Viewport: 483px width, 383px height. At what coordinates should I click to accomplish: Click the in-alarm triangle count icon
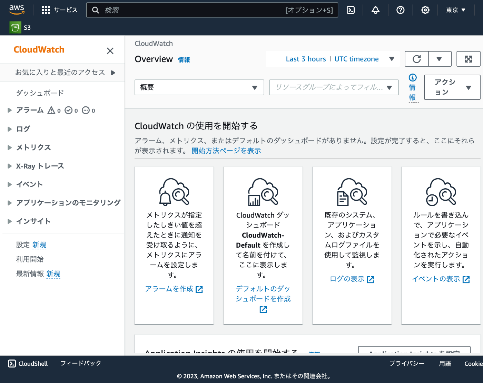(51, 110)
